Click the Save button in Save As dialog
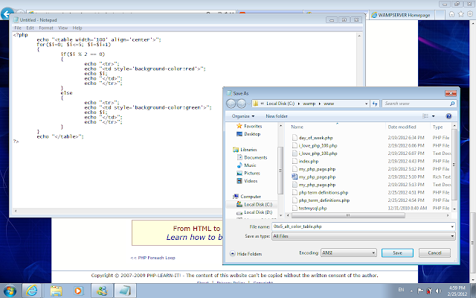Screen dimensions: 476x298 (397, 253)
